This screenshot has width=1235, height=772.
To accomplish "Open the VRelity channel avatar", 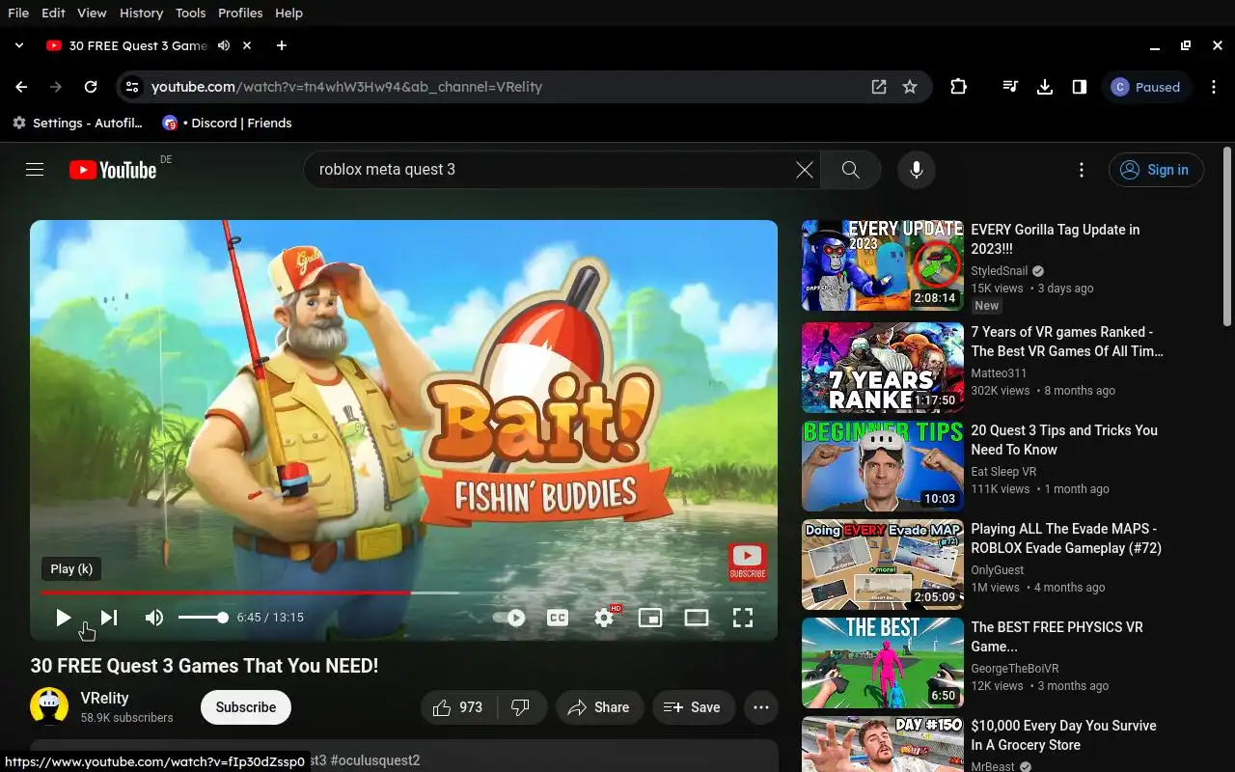I will coord(49,706).
